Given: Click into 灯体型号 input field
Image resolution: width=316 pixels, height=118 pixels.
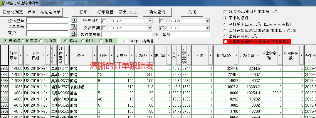Looking at the screenshot, I should (x=47, y=20).
